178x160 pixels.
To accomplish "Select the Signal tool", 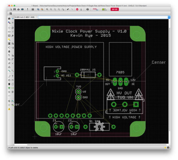I will click(x=13, y=88).
